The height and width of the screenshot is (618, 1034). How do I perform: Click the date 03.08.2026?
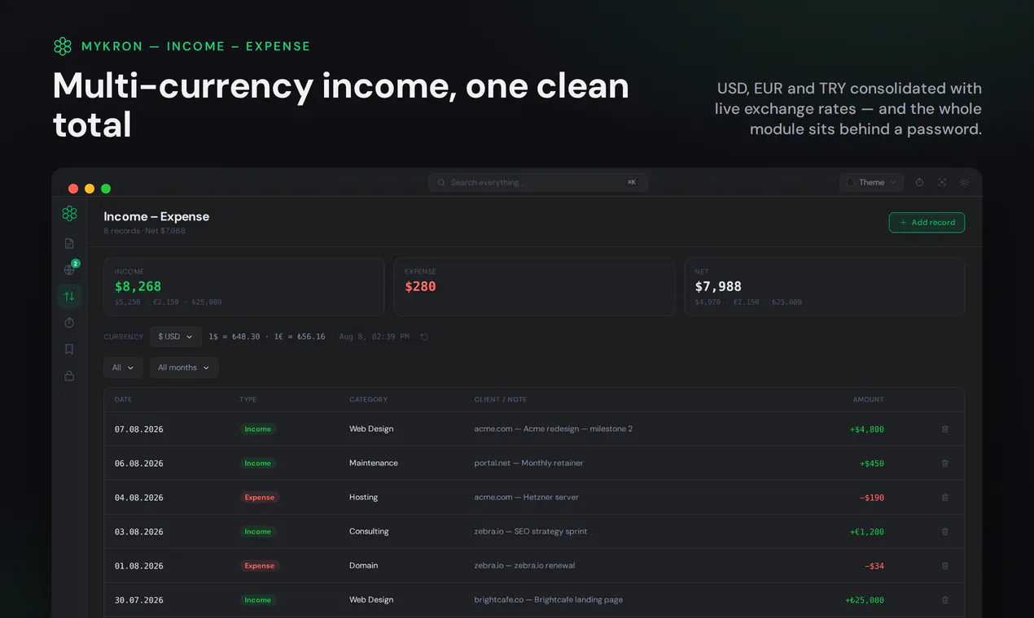(138, 532)
